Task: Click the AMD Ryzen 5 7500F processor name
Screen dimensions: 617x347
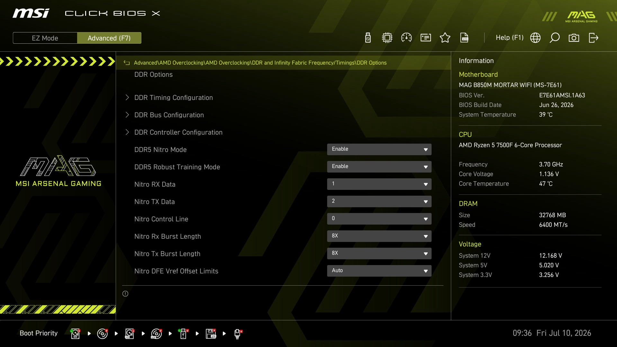Action: tap(510, 145)
